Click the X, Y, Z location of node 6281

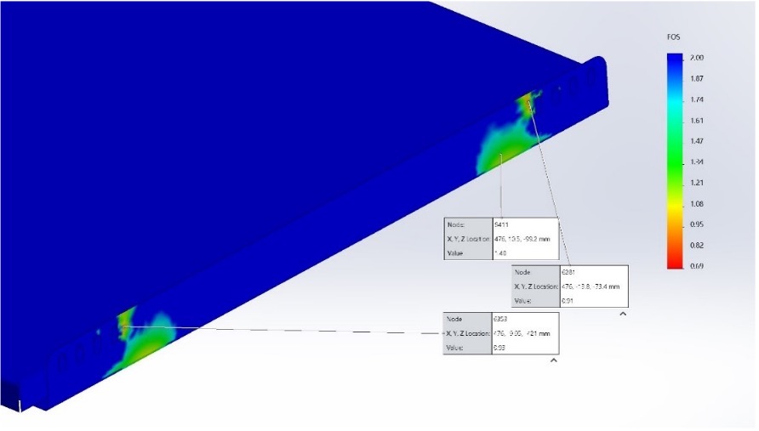click(591, 286)
